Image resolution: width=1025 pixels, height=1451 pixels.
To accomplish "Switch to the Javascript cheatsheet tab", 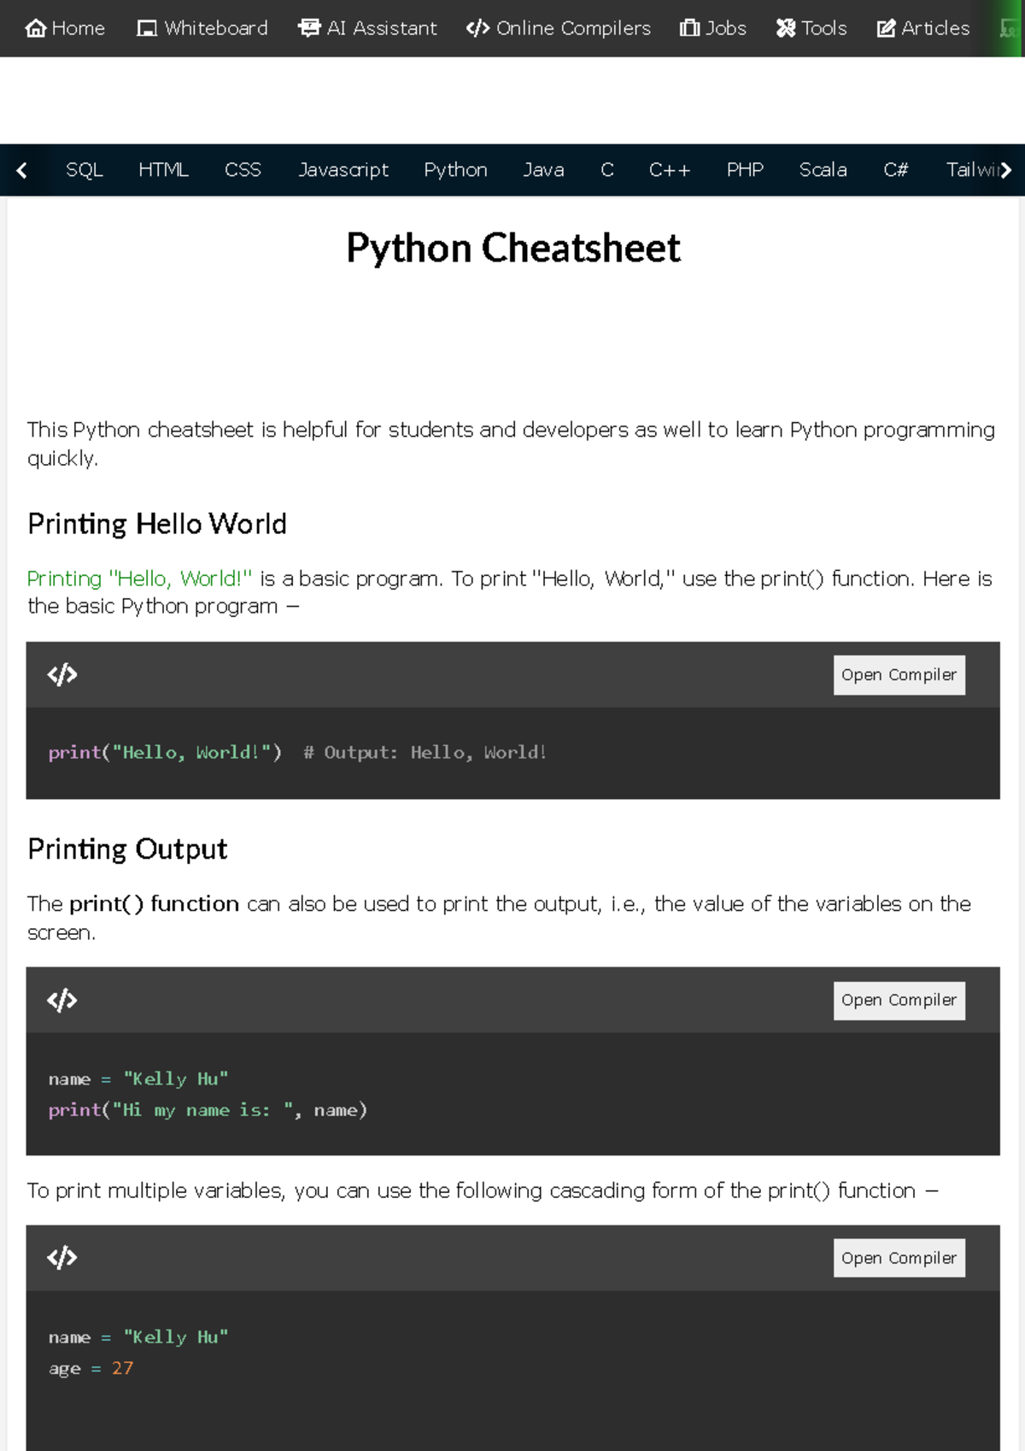I will [x=343, y=170].
